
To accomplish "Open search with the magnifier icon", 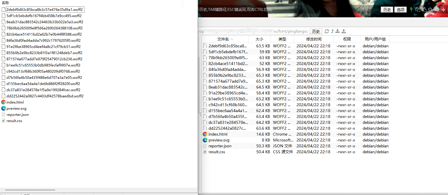I will point(430,9).
